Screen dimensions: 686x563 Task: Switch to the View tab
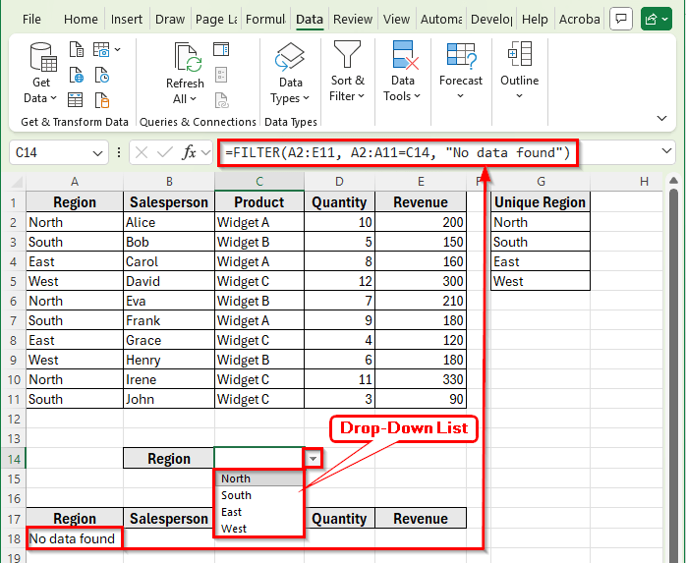tap(396, 20)
